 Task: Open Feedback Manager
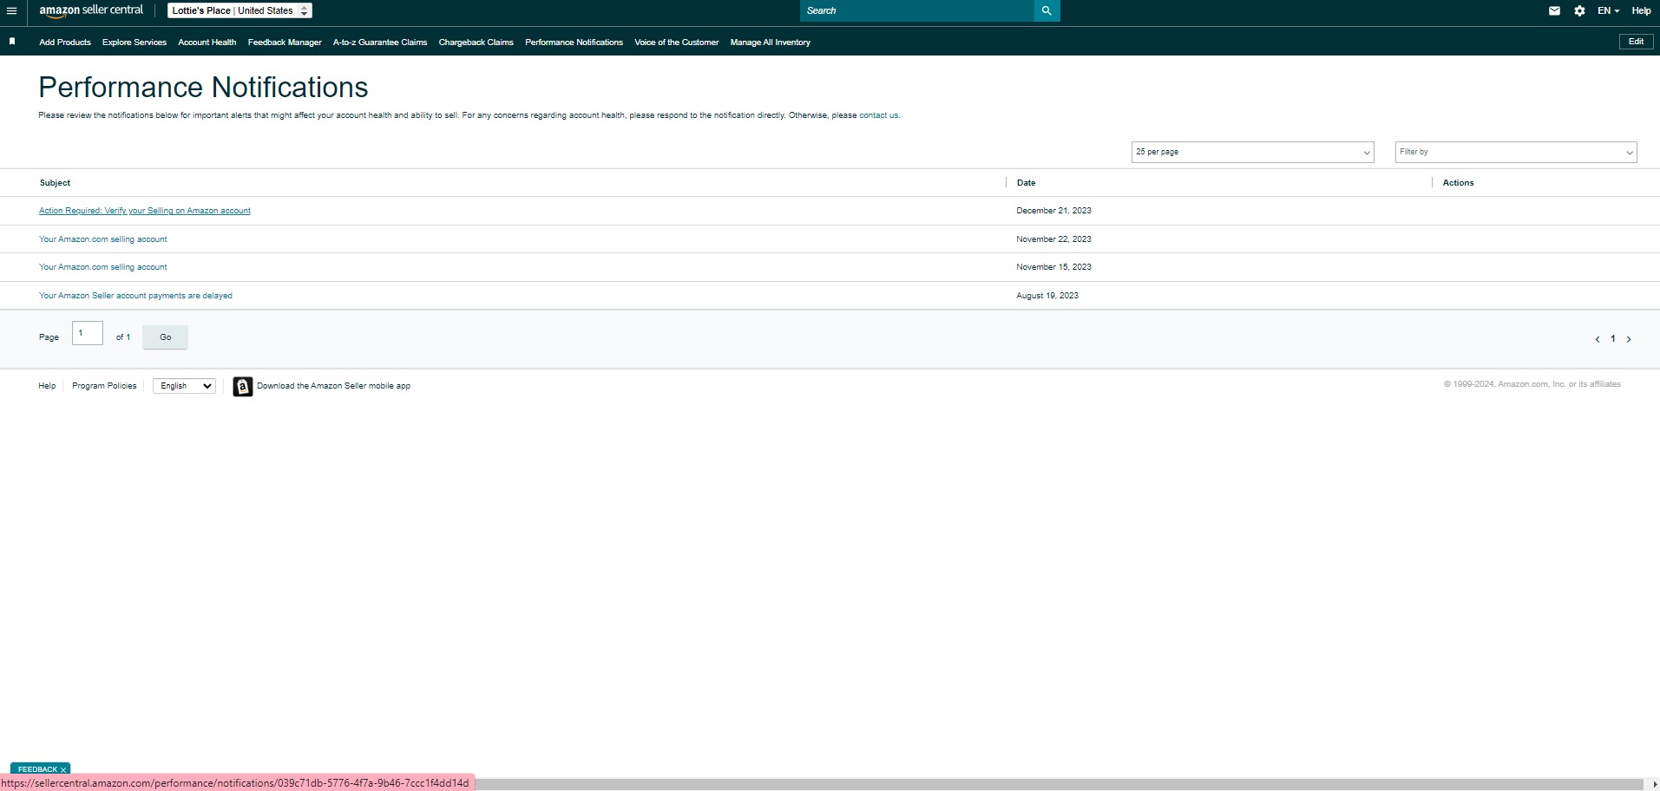tap(285, 42)
